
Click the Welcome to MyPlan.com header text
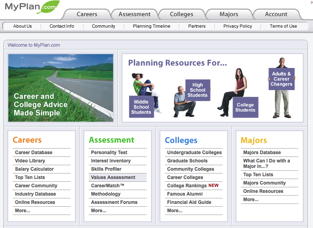[34, 45]
